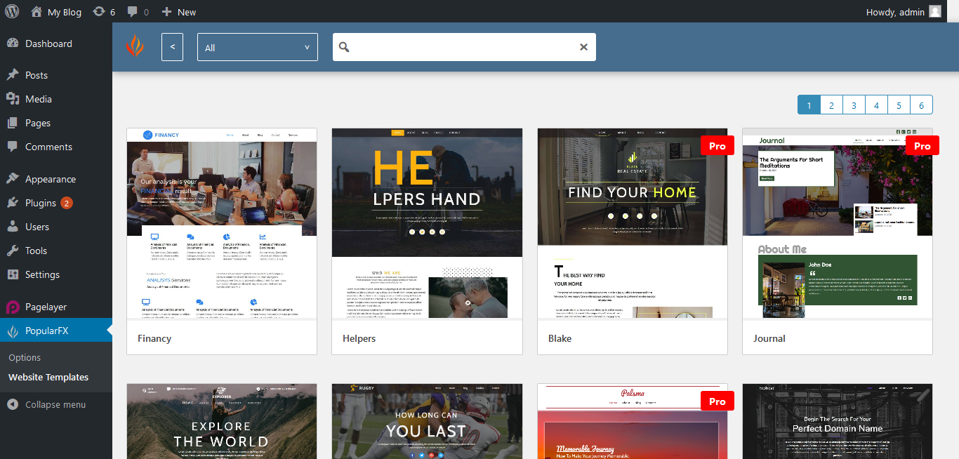Open the comments bubble in admin bar

coord(133,12)
